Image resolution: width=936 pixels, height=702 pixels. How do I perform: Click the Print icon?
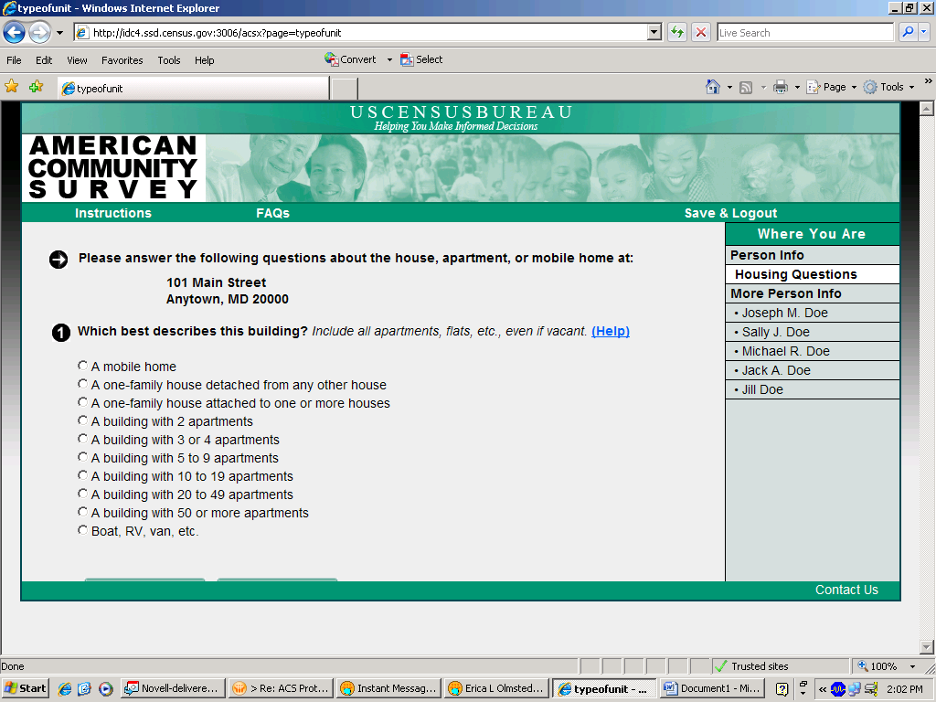click(x=781, y=87)
